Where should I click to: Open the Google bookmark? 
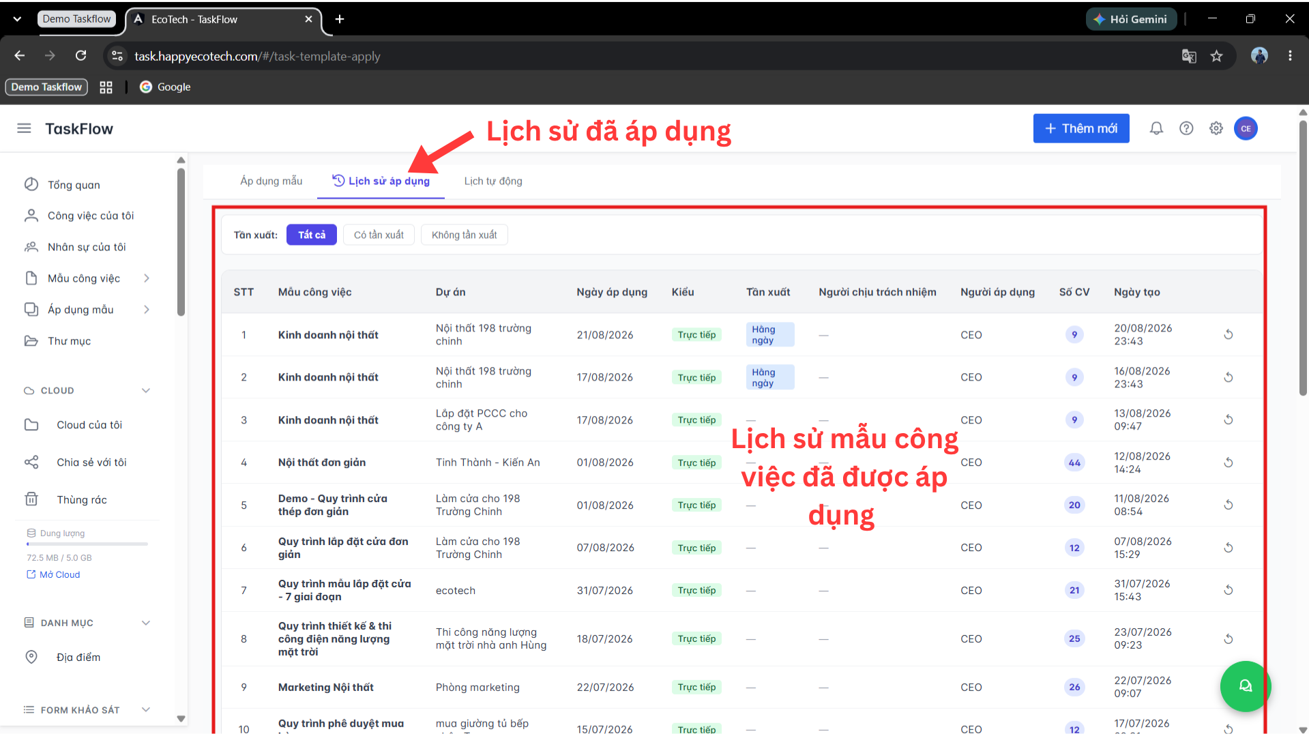165,87
